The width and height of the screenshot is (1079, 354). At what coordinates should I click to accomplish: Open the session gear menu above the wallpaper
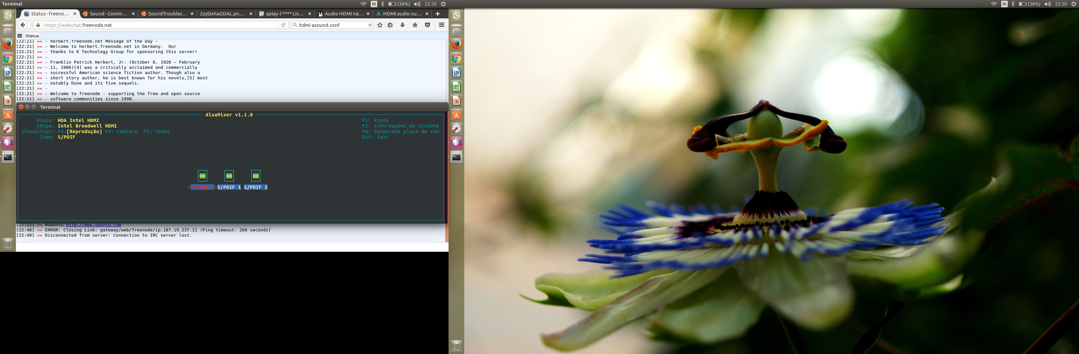[1074, 4]
